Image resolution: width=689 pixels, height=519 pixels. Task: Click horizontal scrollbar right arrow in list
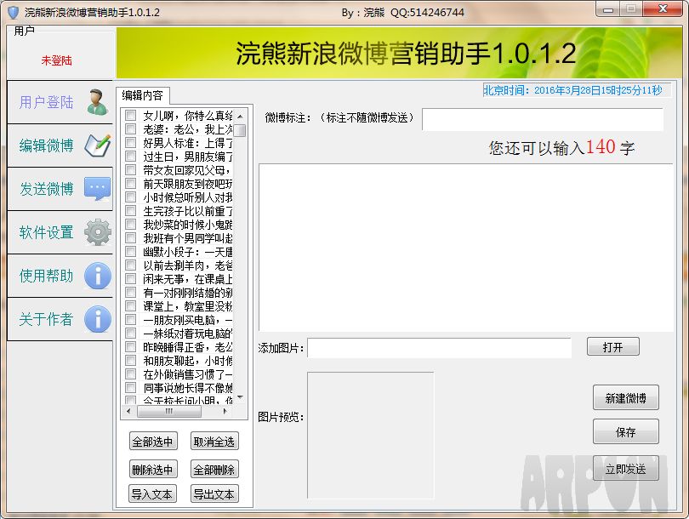pyautogui.click(x=225, y=411)
